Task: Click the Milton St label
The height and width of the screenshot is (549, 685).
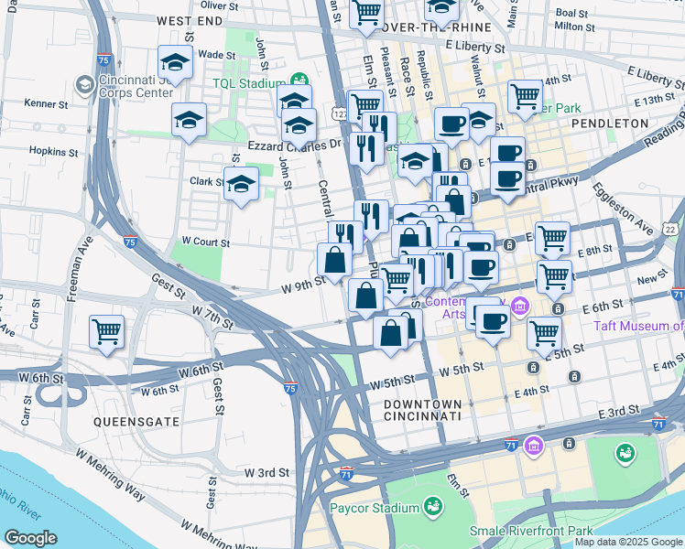Action: 574,27
